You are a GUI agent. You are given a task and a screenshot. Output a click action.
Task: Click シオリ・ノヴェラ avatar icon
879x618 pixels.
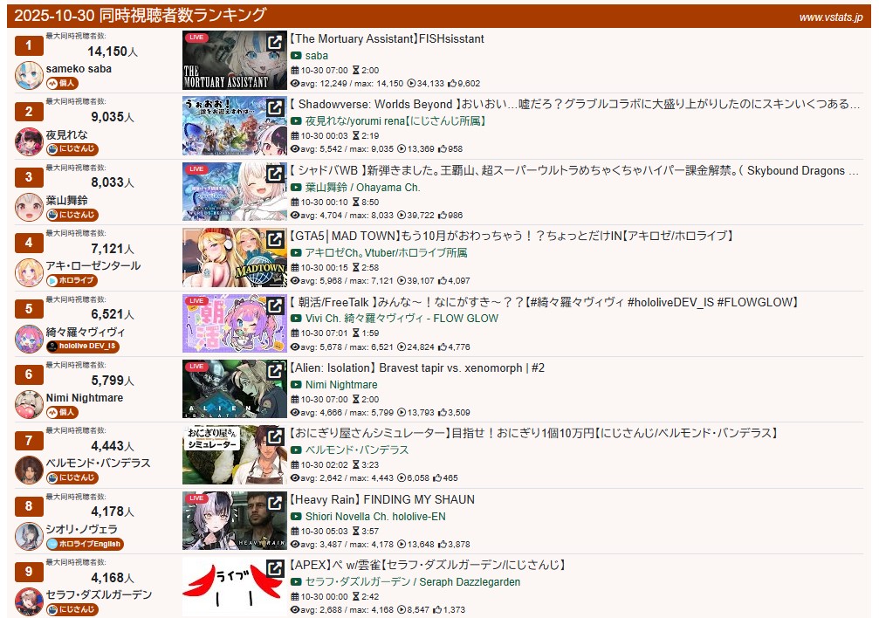(29, 537)
